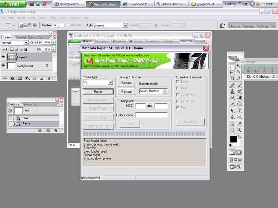278x208 pixels.
Task: Reset default foreground and background colors
Action: pyautogui.click(x=231, y=145)
